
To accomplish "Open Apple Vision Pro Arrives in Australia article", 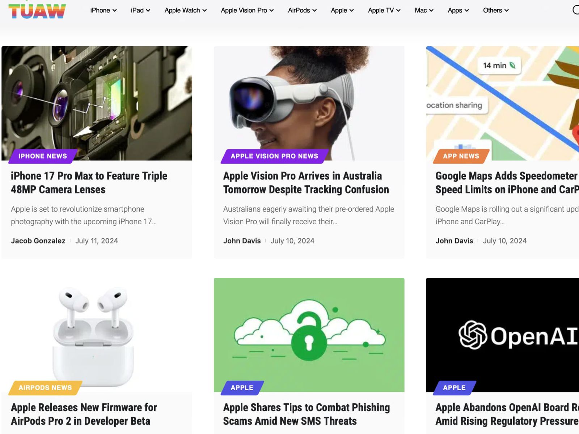I will click(x=306, y=183).
